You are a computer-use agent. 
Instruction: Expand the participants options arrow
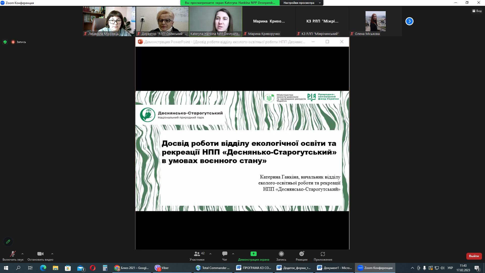pyautogui.click(x=210, y=254)
